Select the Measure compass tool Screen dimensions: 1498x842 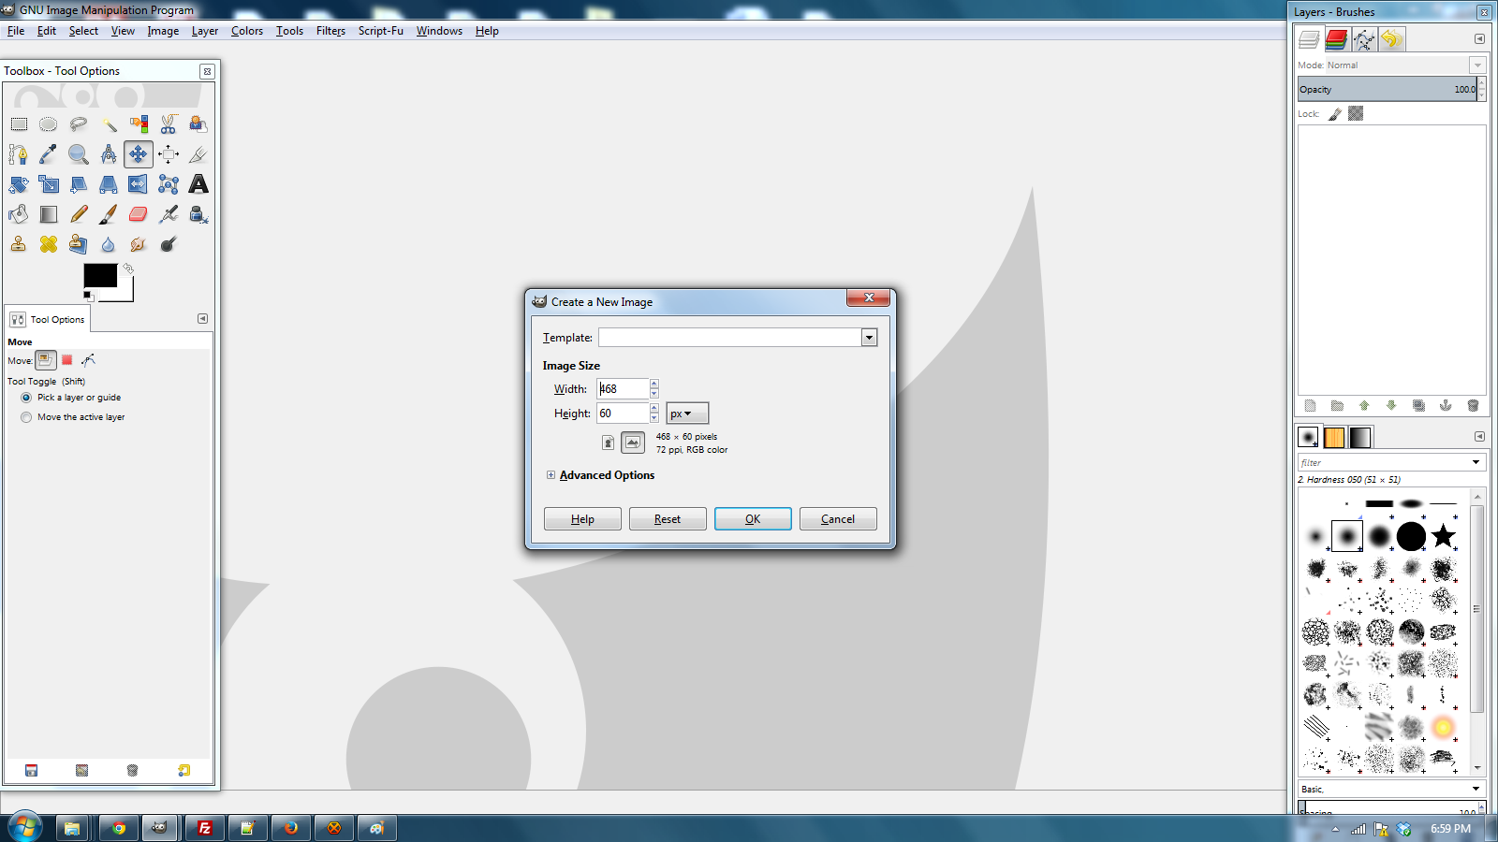coord(109,154)
